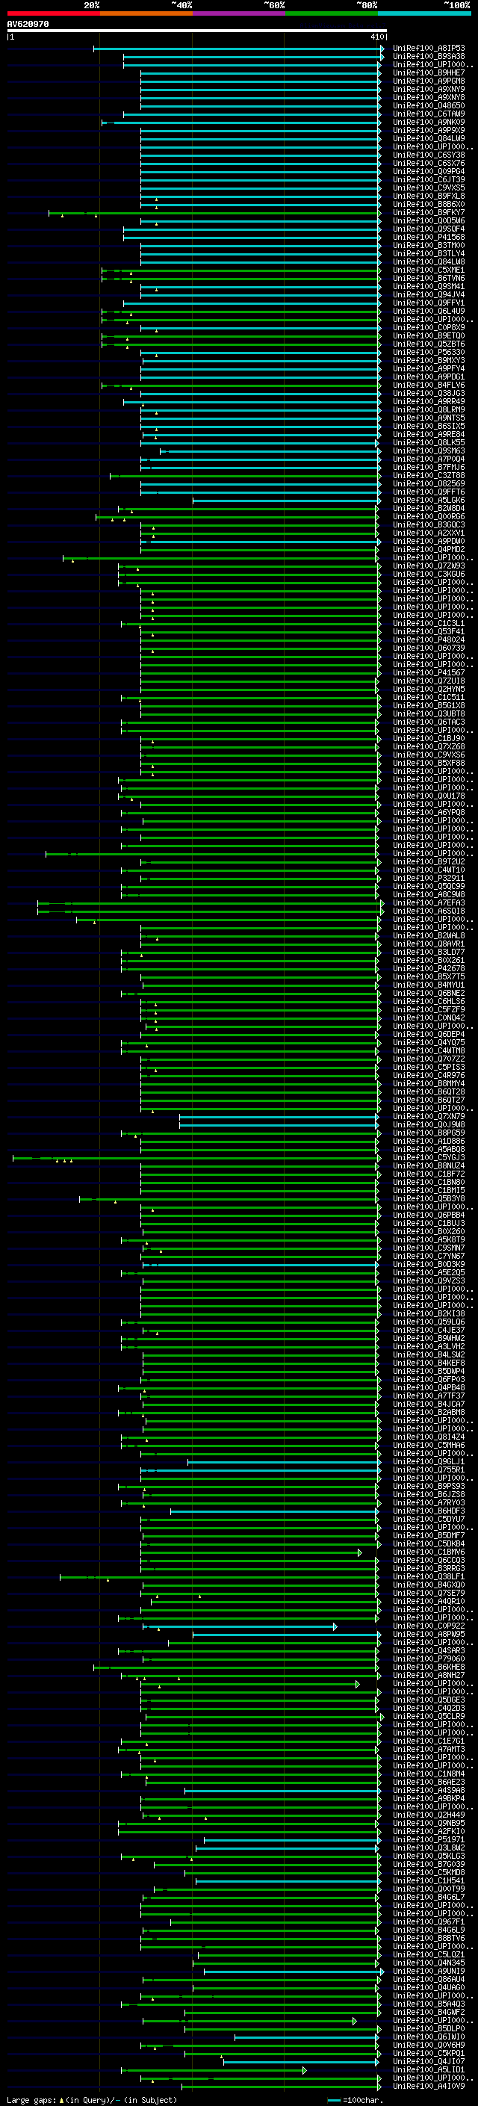Open the UniRef100_B9HHE7 hit
The width and height of the screenshot is (478, 2106).
429,72
